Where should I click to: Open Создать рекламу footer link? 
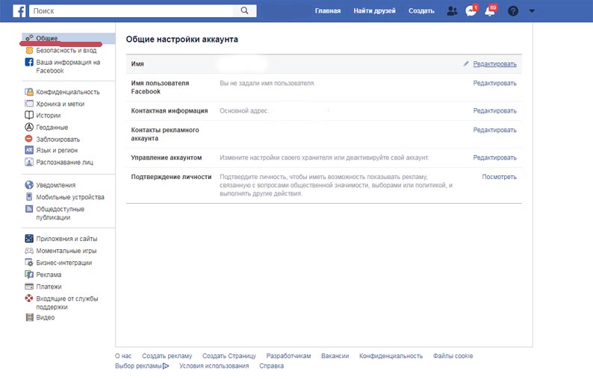167,356
